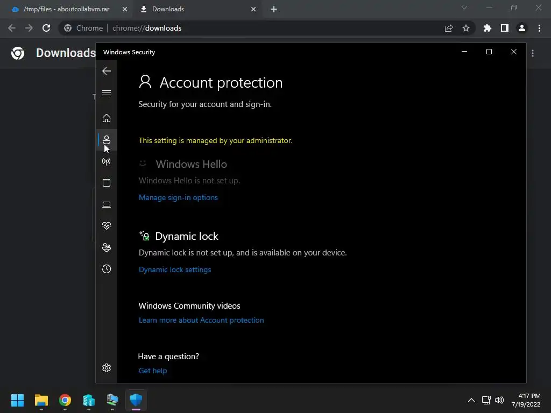The width and height of the screenshot is (551, 413).
Task: Open App & browser control in the sidebar
Action: tap(107, 183)
